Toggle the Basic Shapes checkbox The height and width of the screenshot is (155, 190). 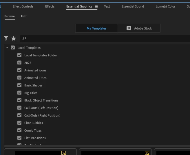click(19, 85)
